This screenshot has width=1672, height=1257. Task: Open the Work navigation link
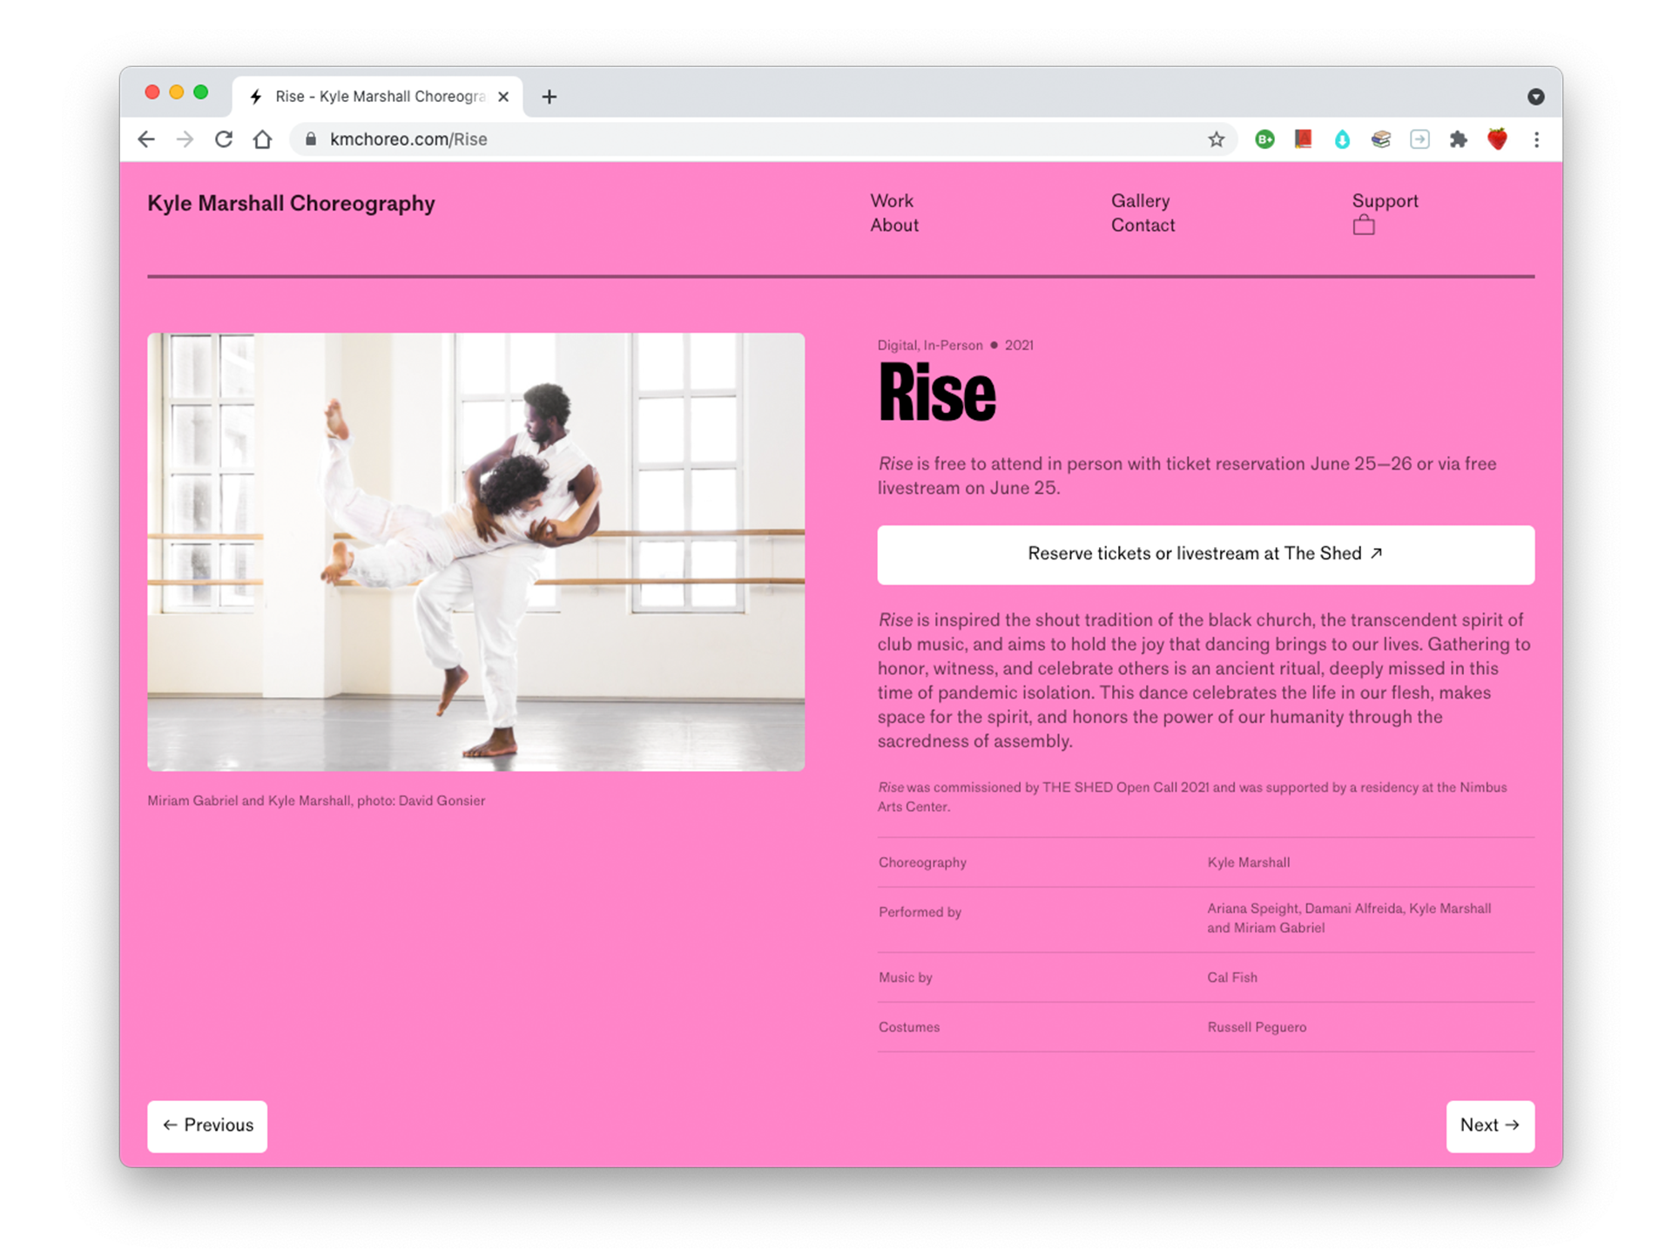[x=892, y=201]
